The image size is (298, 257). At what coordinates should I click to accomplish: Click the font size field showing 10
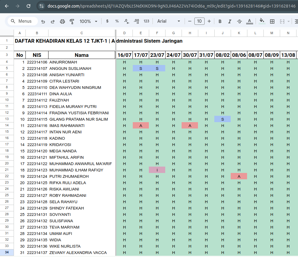[199, 21]
